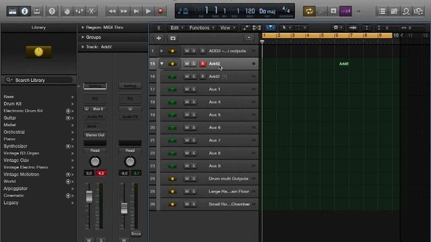Open the Toolbar display button
Image resolution: width=431 pixels, height=242 pixels.
[x=37, y=11]
